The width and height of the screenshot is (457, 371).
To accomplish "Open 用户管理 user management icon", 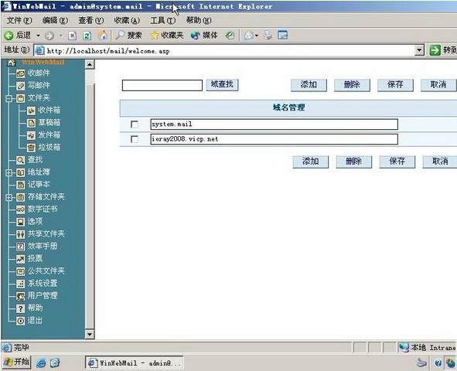I will pyautogui.click(x=20, y=296).
